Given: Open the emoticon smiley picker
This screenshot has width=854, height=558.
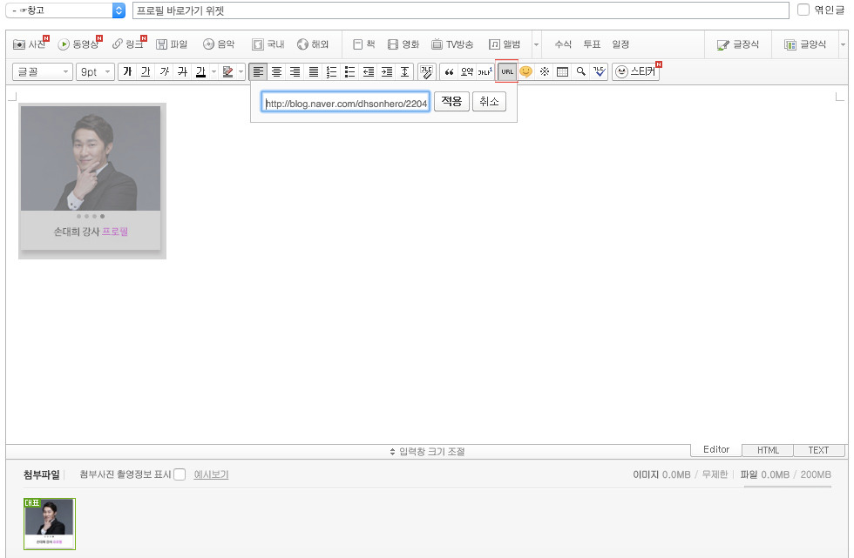Looking at the screenshot, I should coord(525,71).
